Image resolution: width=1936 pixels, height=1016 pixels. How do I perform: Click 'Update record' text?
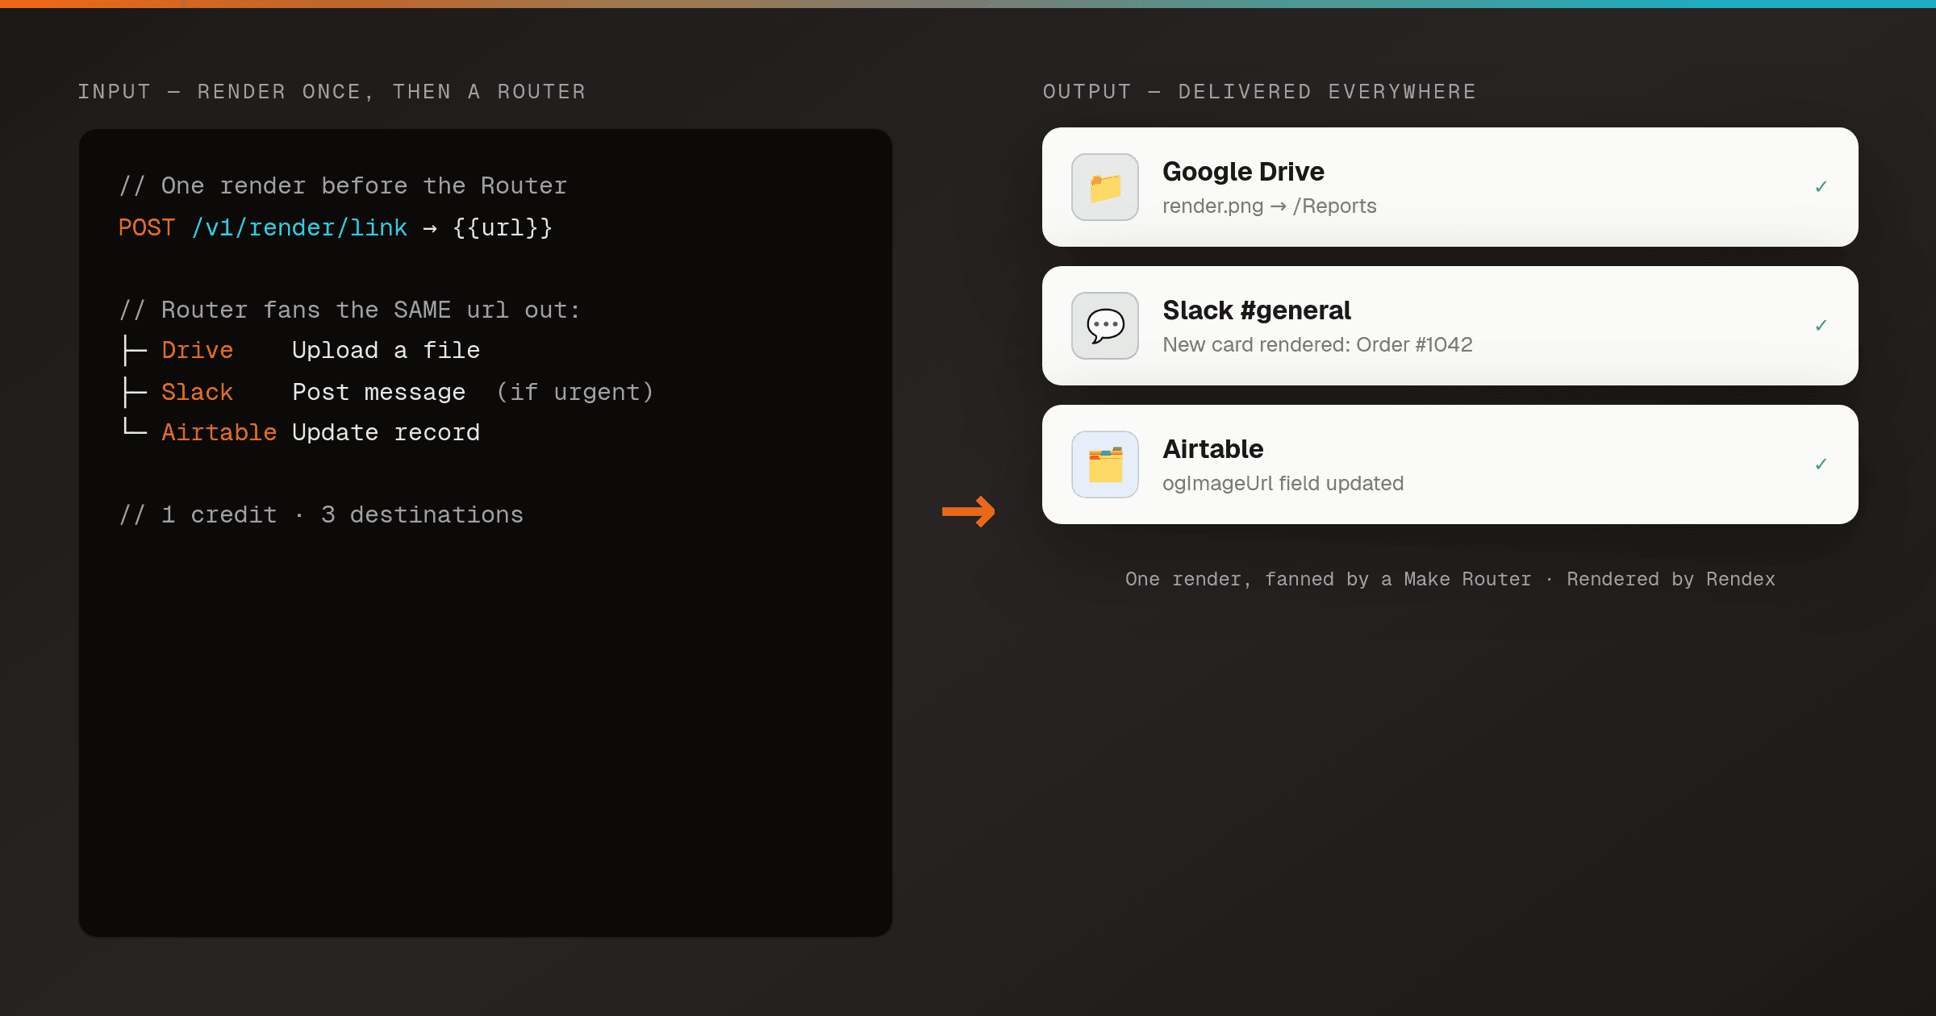click(386, 433)
